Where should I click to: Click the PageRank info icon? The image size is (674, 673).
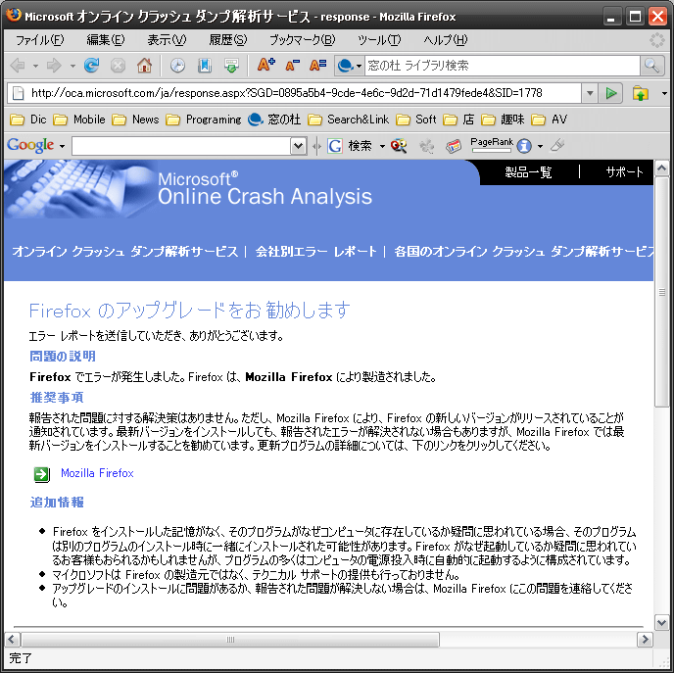coord(524,146)
